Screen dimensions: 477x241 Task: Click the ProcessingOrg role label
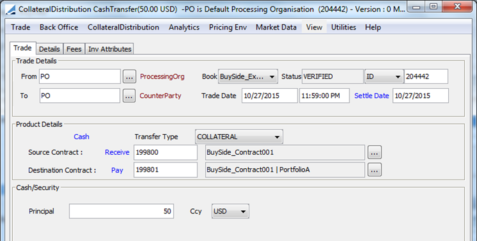(162, 77)
